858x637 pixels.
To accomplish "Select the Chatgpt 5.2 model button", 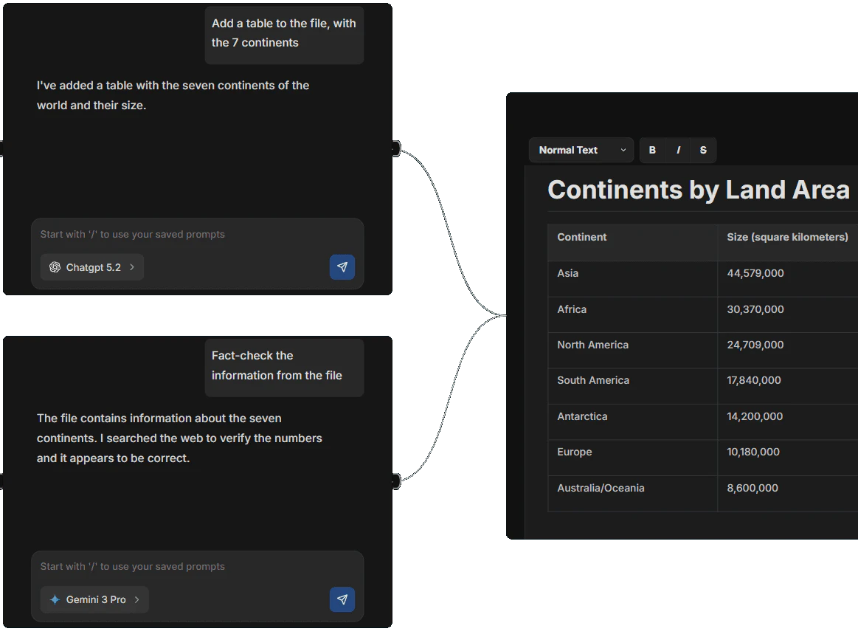I will click(91, 267).
